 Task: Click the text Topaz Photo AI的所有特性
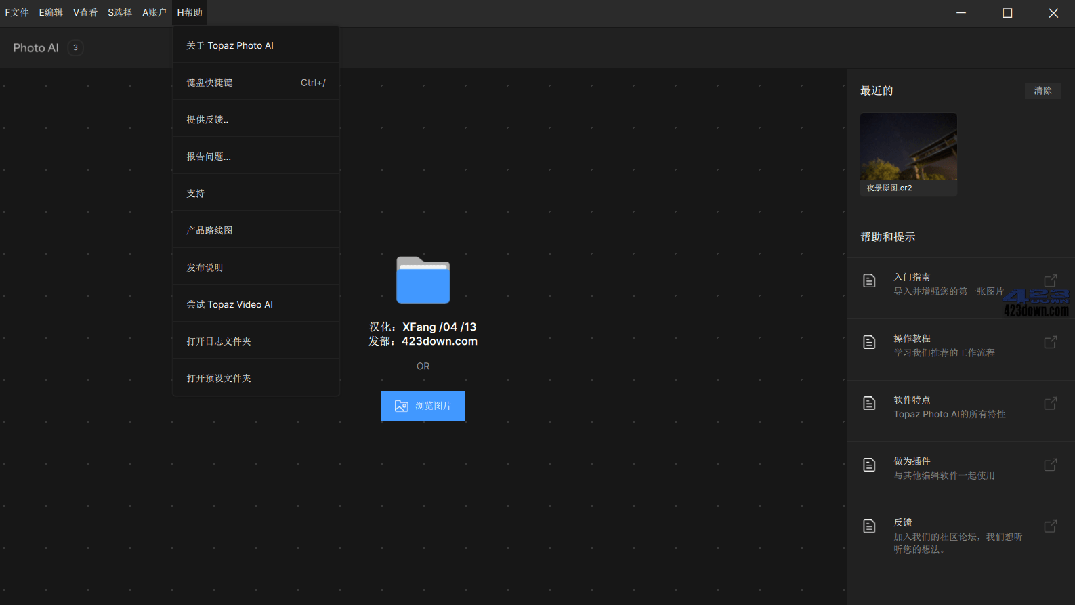point(950,414)
